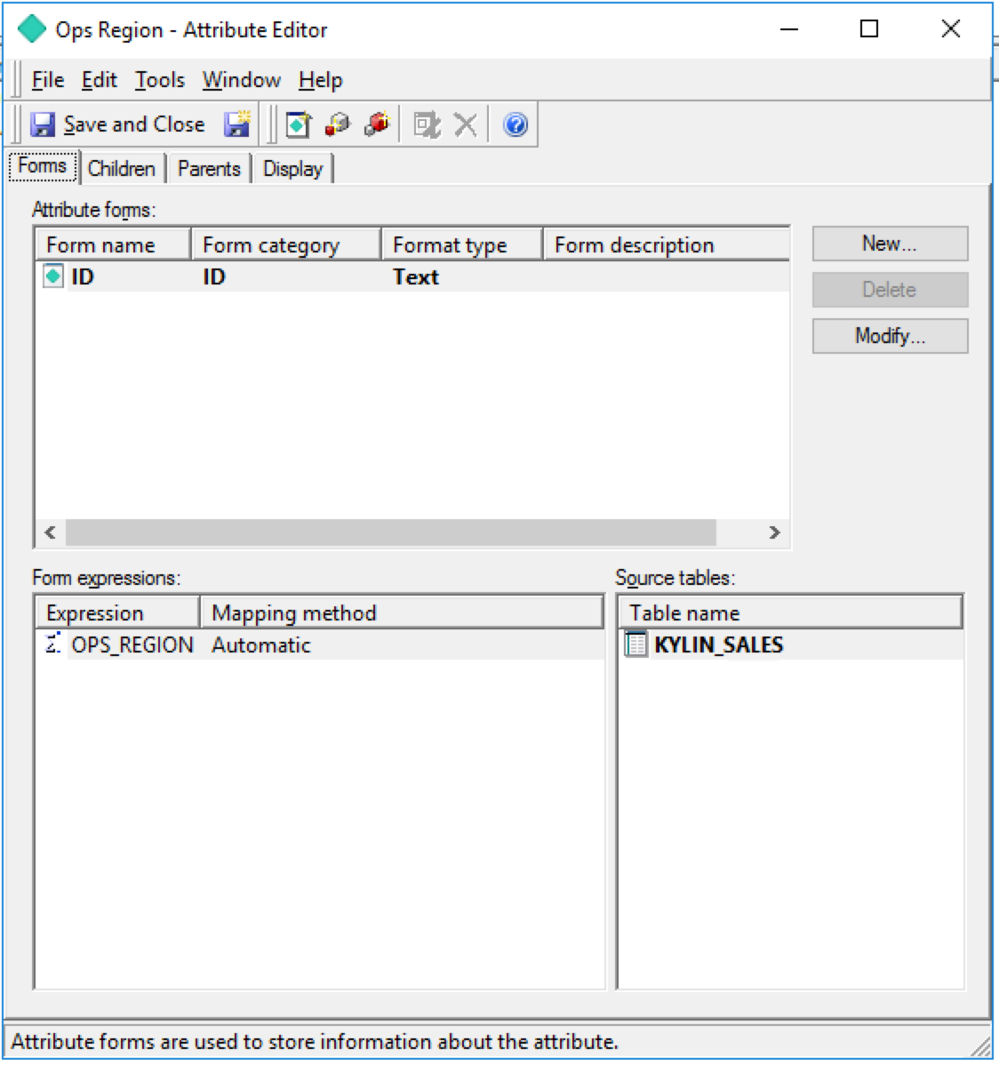Image resolution: width=999 pixels, height=1065 pixels.
Task: Open the File menu
Action: (48, 80)
